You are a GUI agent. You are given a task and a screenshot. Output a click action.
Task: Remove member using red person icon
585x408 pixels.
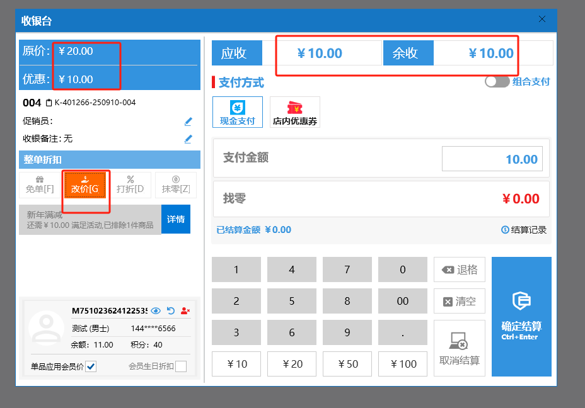pyautogui.click(x=185, y=310)
